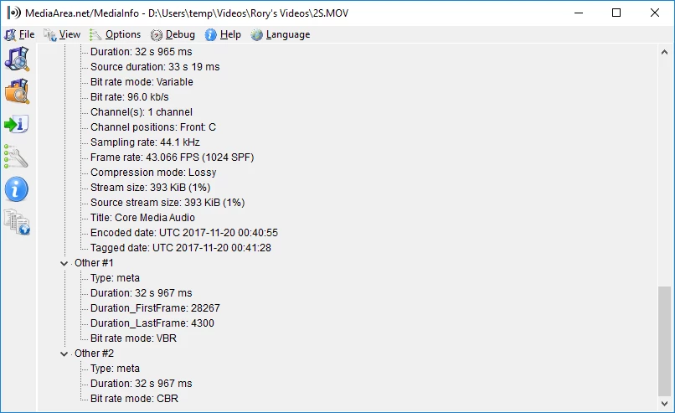The height and width of the screenshot is (413, 675).
Task: Select the Other #2 tree item
Action: 94,354
